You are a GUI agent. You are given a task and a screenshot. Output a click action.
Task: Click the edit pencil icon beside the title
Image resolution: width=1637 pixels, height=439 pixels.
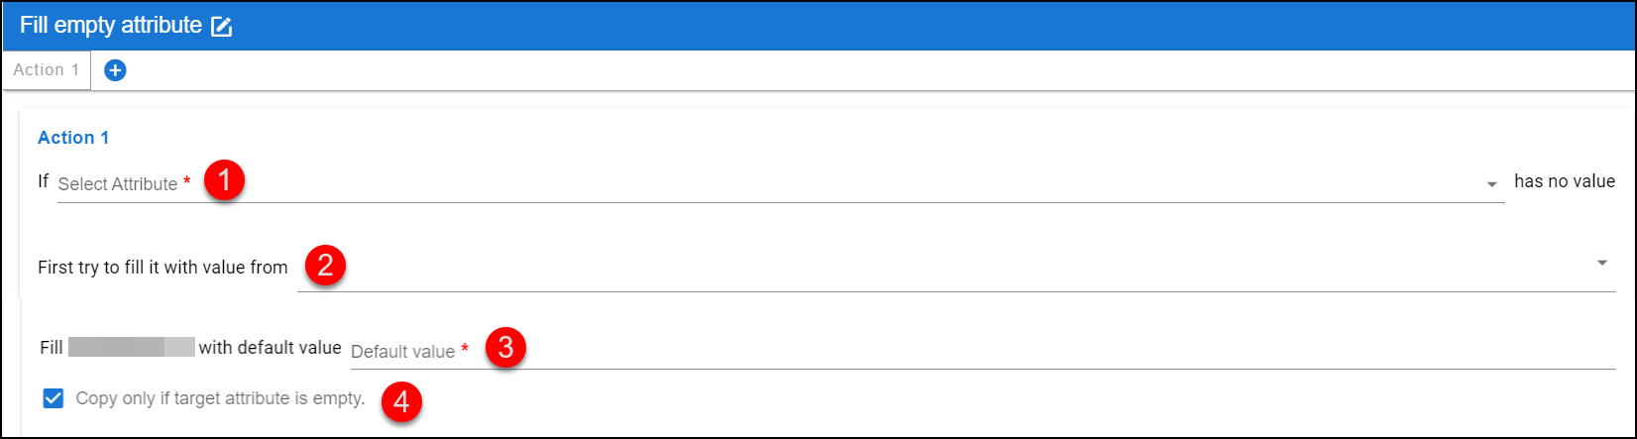(222, 27)
